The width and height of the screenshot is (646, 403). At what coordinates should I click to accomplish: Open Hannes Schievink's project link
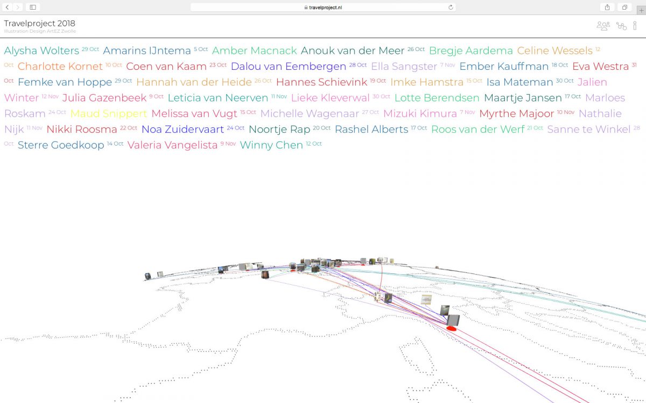tap(321, 82)
